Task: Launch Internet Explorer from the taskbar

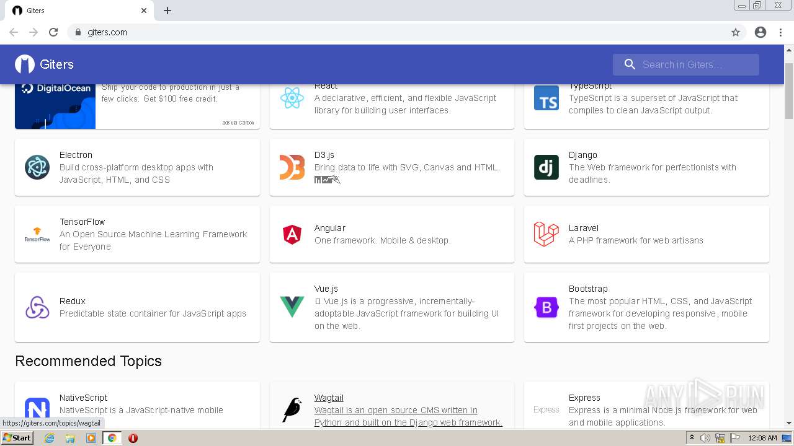Action: click(x=49, y=438)
